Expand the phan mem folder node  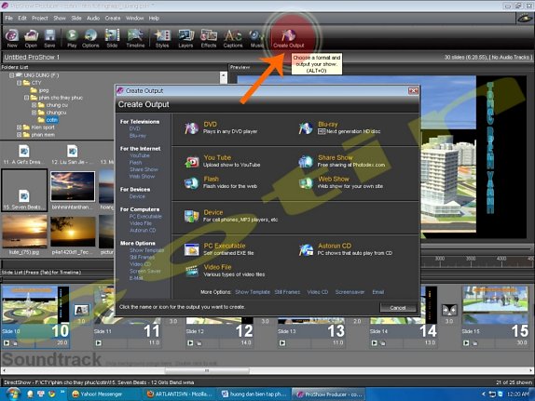click(x=19, y=135)
